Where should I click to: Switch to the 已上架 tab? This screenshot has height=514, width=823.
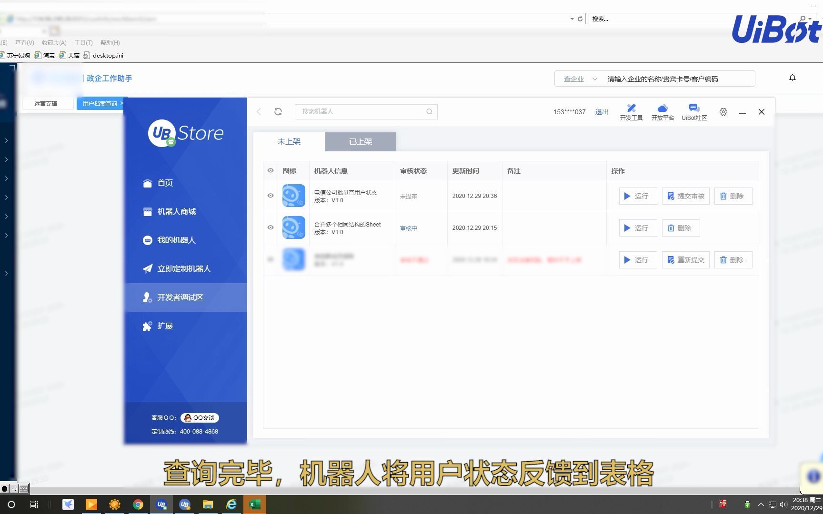361,141
